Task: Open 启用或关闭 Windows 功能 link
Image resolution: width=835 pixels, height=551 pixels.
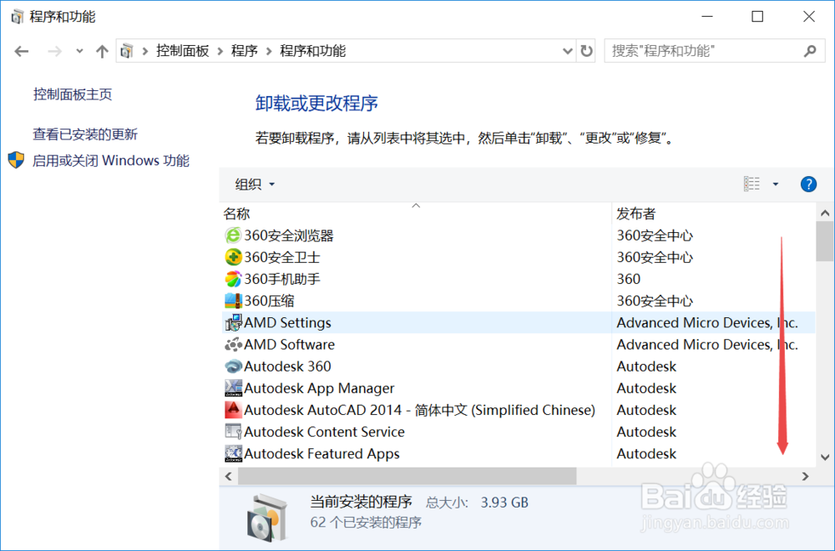Action: [x=111, y=160]
